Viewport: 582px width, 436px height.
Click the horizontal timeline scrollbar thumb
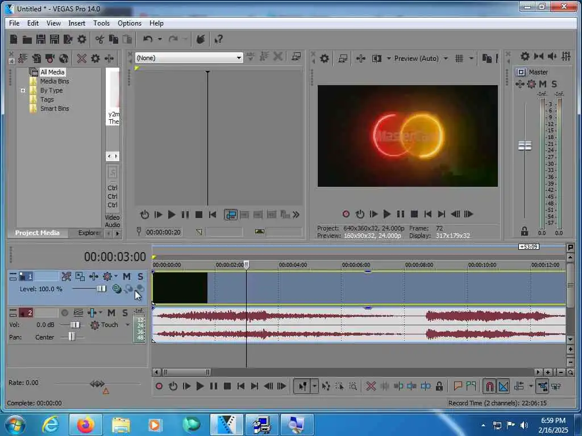pos(186,372)
